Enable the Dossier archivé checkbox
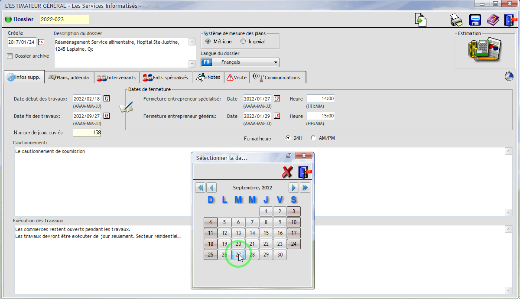 [10, 56]
